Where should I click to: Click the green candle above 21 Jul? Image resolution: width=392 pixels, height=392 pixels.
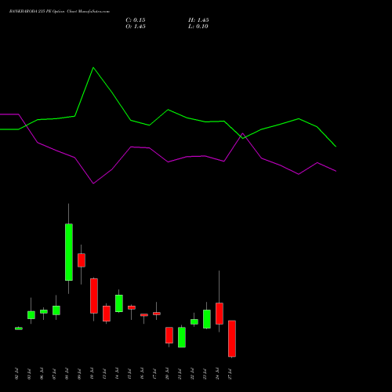click(x=182, y=337)
